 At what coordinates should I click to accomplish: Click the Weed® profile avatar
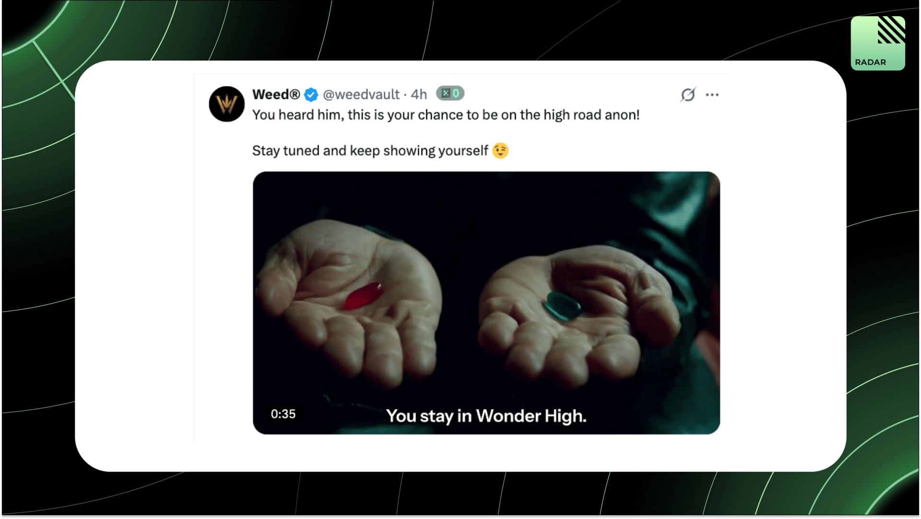click(227, 104)
